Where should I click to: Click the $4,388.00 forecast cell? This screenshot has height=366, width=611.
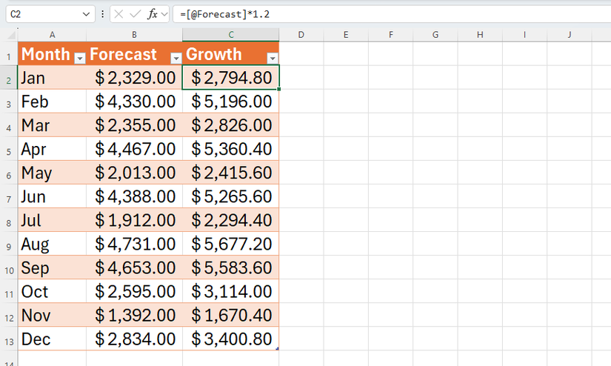pyautogui.click(x=135, y=196)
